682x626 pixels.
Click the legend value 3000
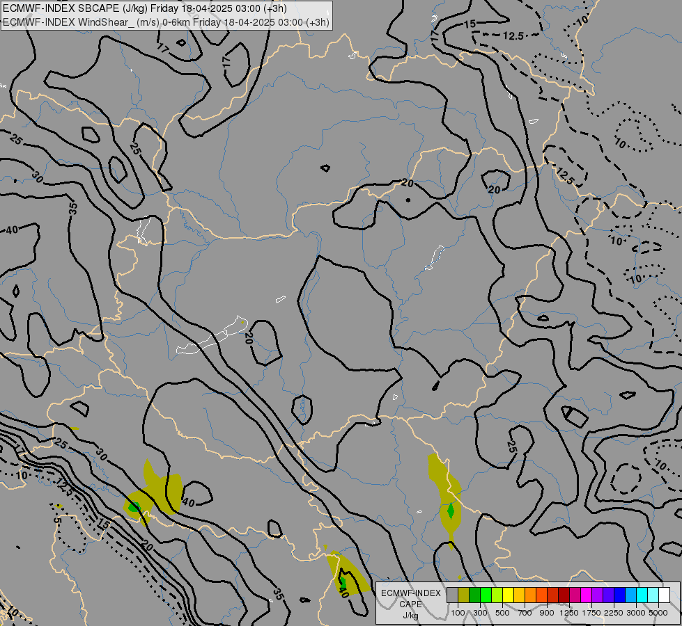636,613
